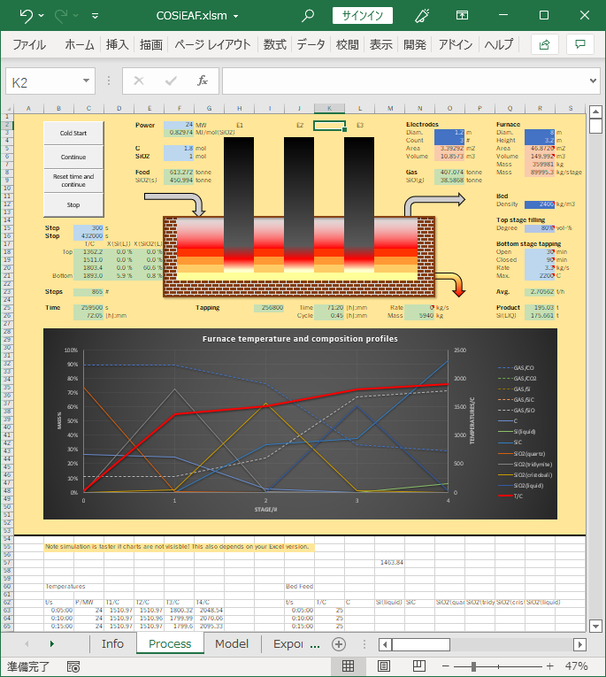The height and width of the screenshot is (677, 606).
Task: Switch to Page Layout view icon
Action: 383,666
